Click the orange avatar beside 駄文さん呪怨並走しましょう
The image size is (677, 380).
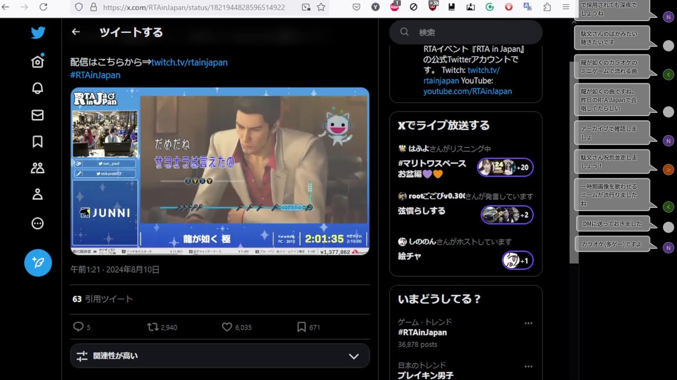tap(669, 169)
